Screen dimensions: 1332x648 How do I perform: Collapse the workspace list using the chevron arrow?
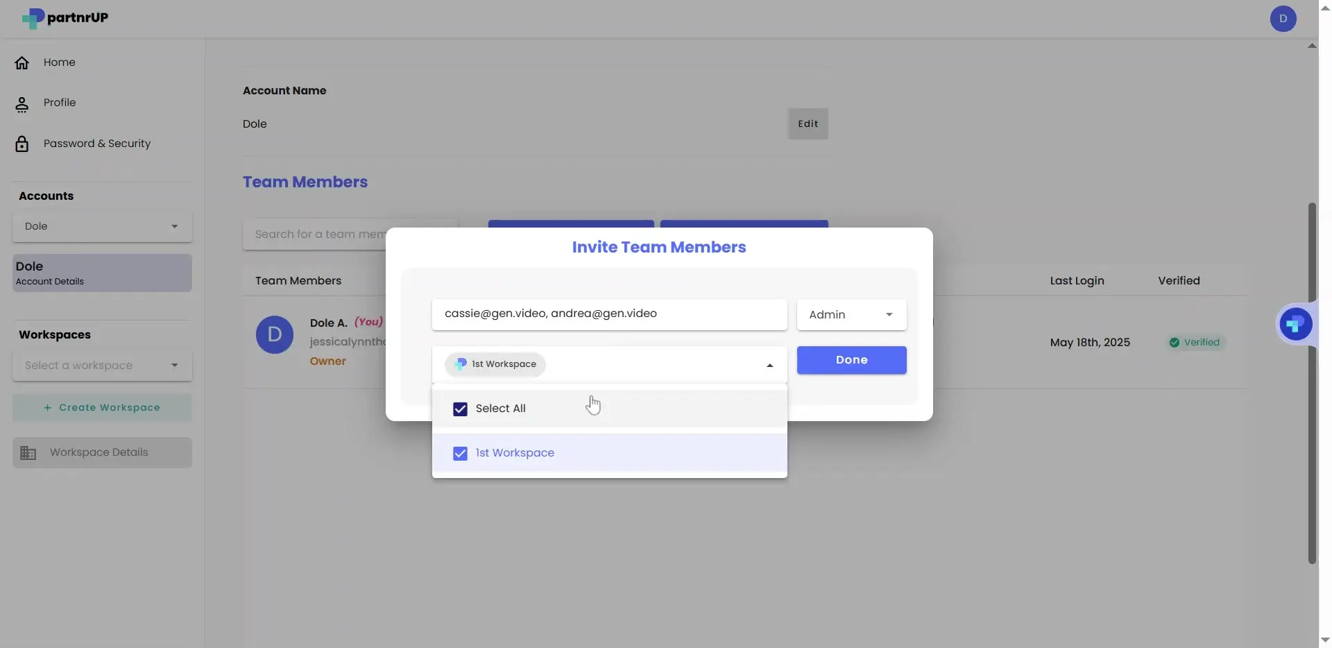[x=769, y=364]
